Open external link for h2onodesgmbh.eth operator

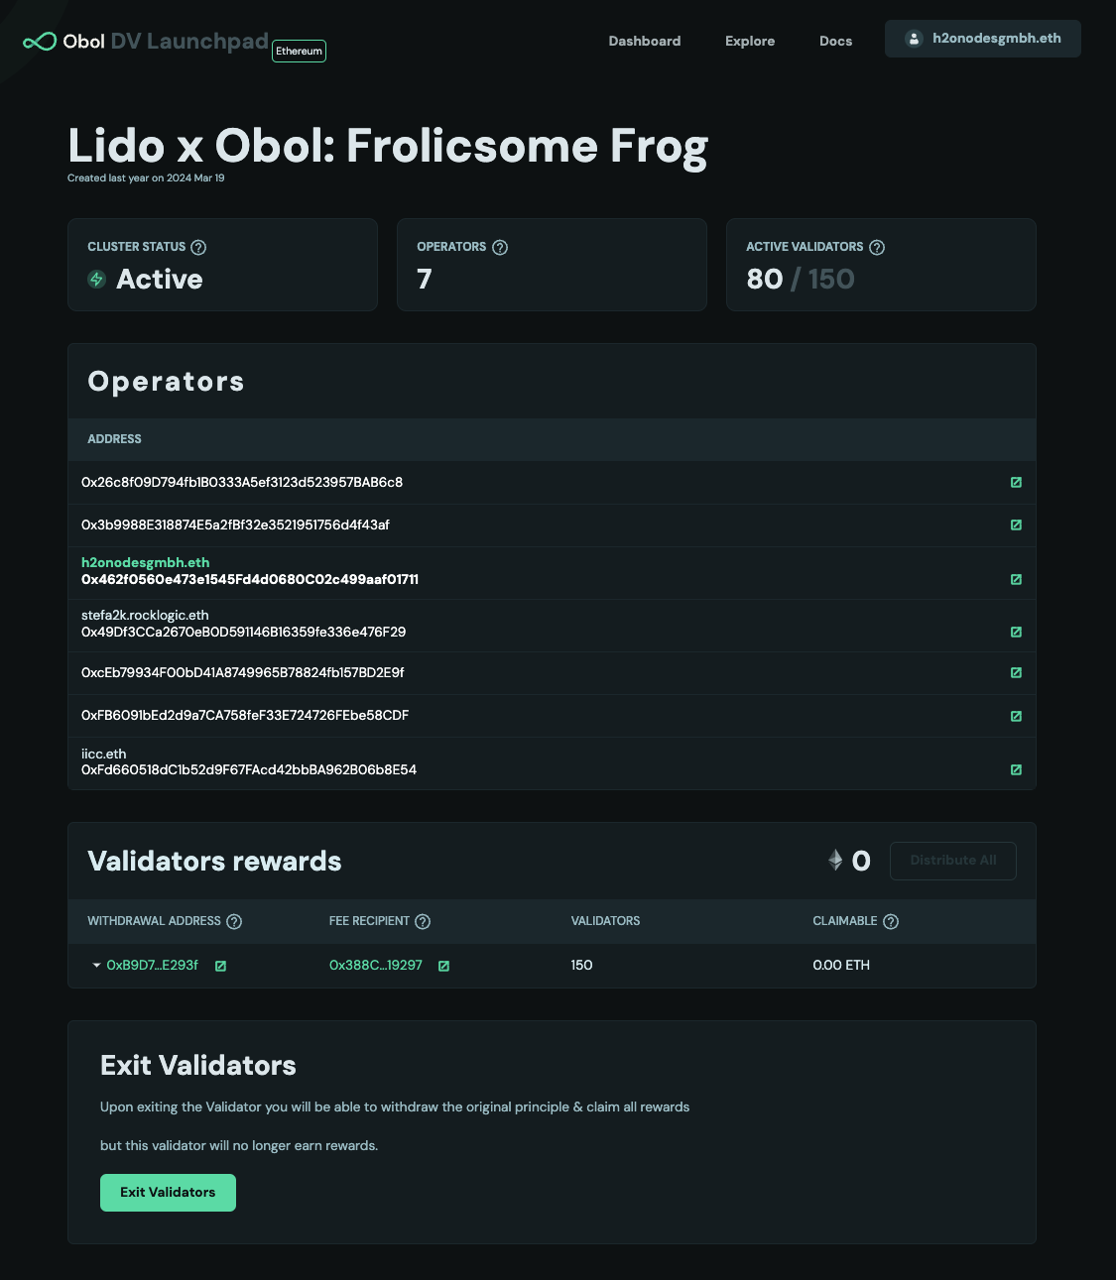point(1016,579)
